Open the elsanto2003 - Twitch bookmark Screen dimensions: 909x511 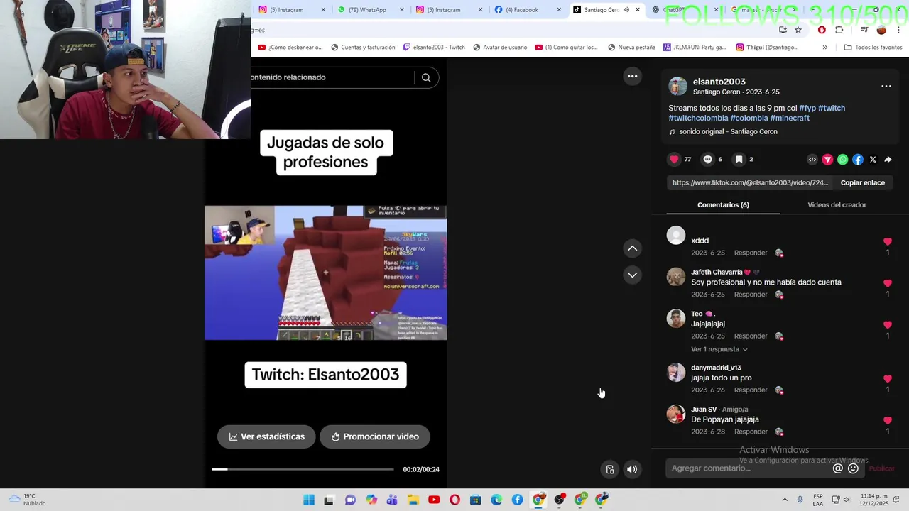434,48
